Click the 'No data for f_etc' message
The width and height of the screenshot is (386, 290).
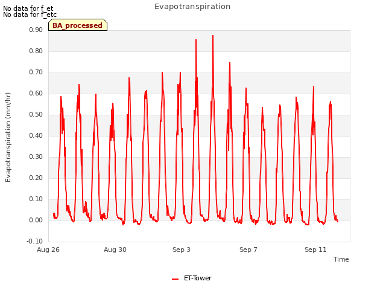point(30,14)
